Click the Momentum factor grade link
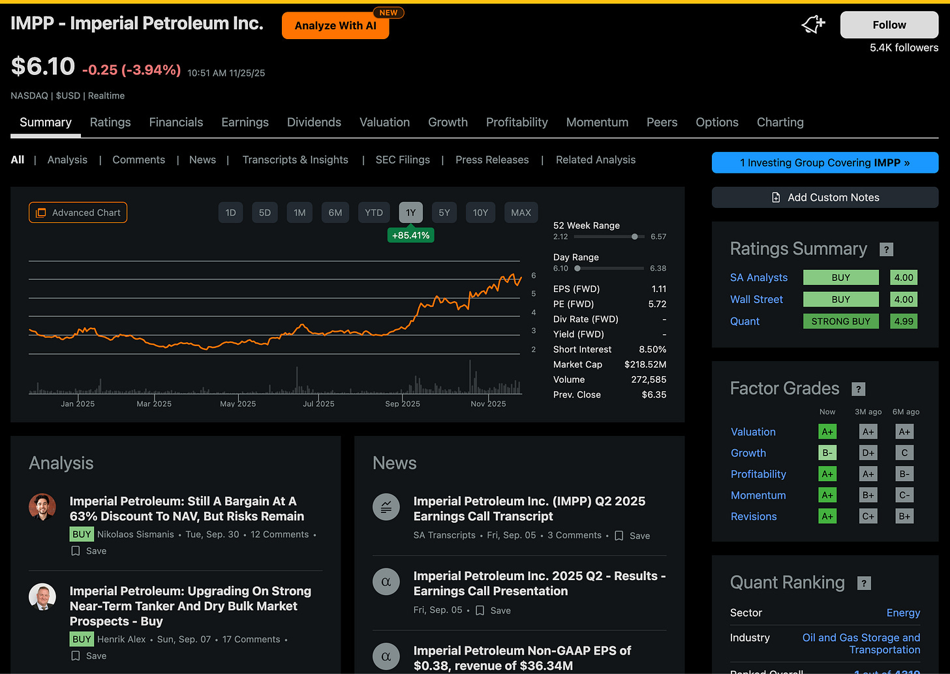 click(x=758, y=495)
